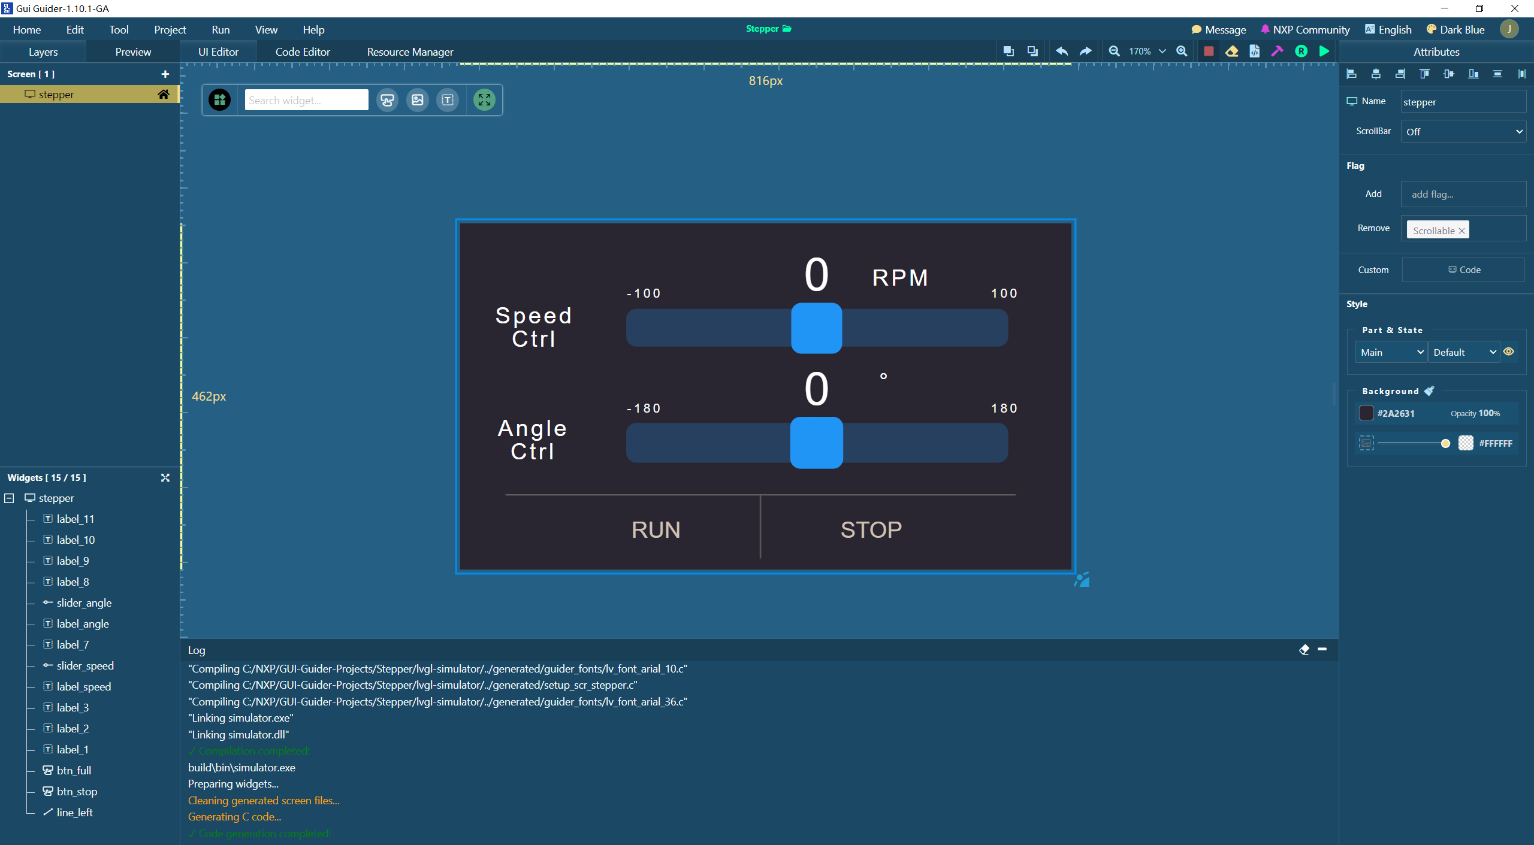Click the Custom Code button
The width and height of the screenshot is (1534, 845).
(x=1463, y=270)
